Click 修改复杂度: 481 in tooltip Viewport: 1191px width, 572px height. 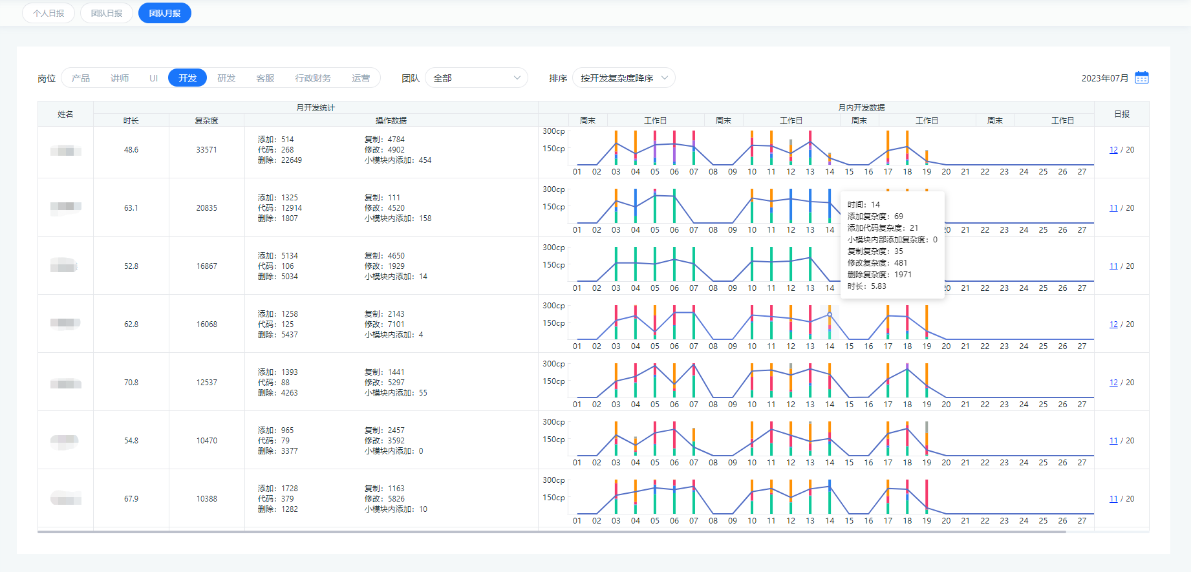click(x=877, y=263)
